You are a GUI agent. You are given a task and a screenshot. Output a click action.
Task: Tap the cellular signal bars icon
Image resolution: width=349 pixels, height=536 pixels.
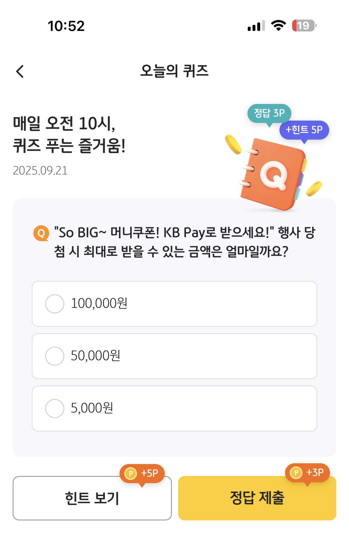pyautogui.click(x=256, y=26)
